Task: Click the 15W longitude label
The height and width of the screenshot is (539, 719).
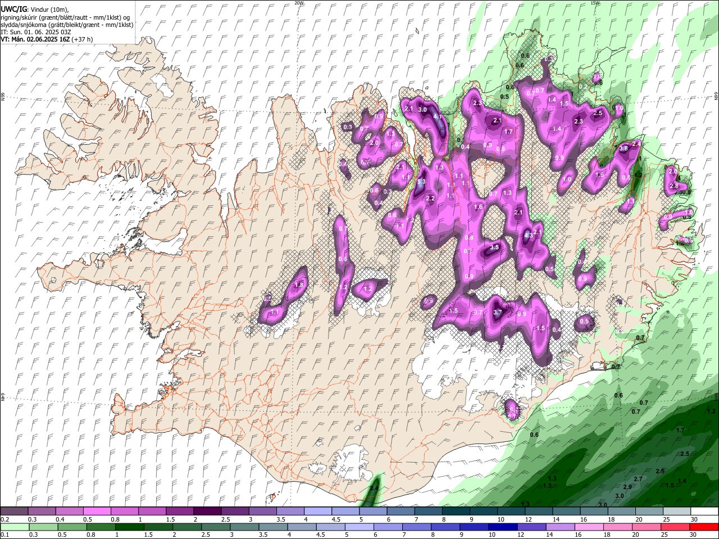Action: 595,3
